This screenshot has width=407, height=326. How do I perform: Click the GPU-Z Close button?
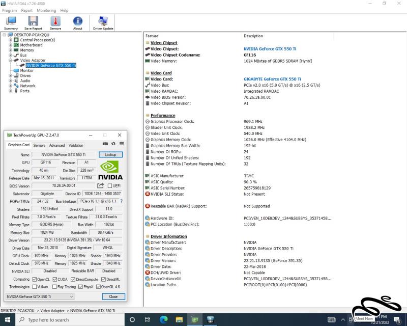point(113,296)
